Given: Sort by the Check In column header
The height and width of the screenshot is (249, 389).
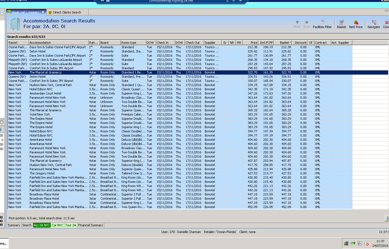Looking at the screenshot, I should point(165,43).
